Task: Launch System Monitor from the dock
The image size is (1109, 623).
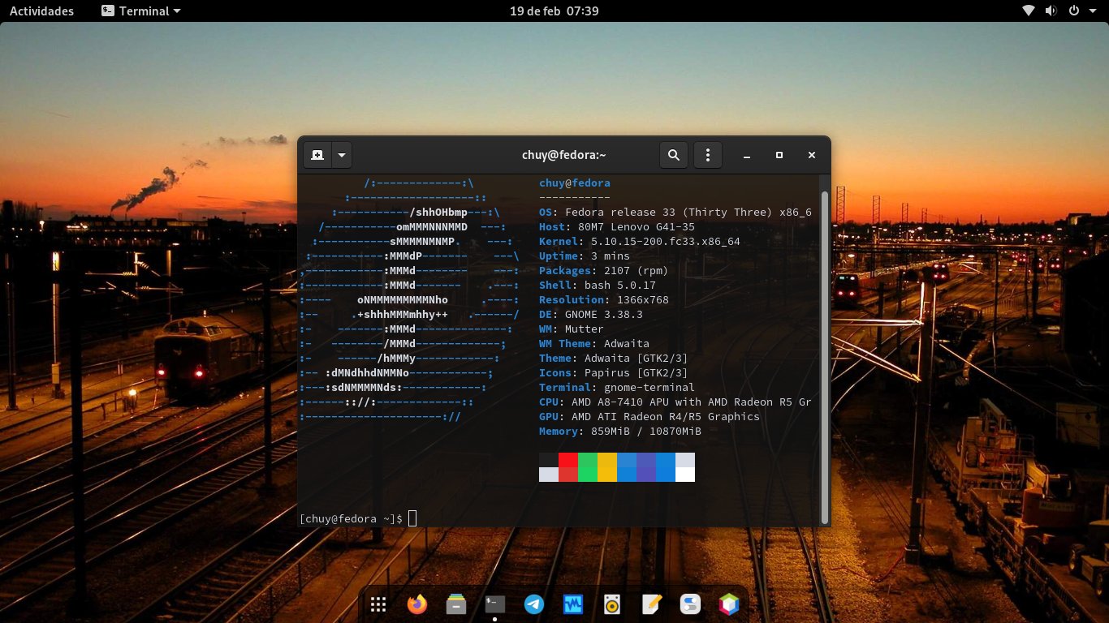Action: click(573, 604)
